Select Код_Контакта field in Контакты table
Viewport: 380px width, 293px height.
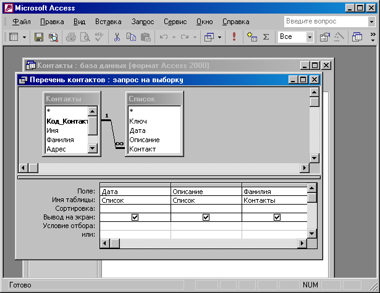point(67,121)
